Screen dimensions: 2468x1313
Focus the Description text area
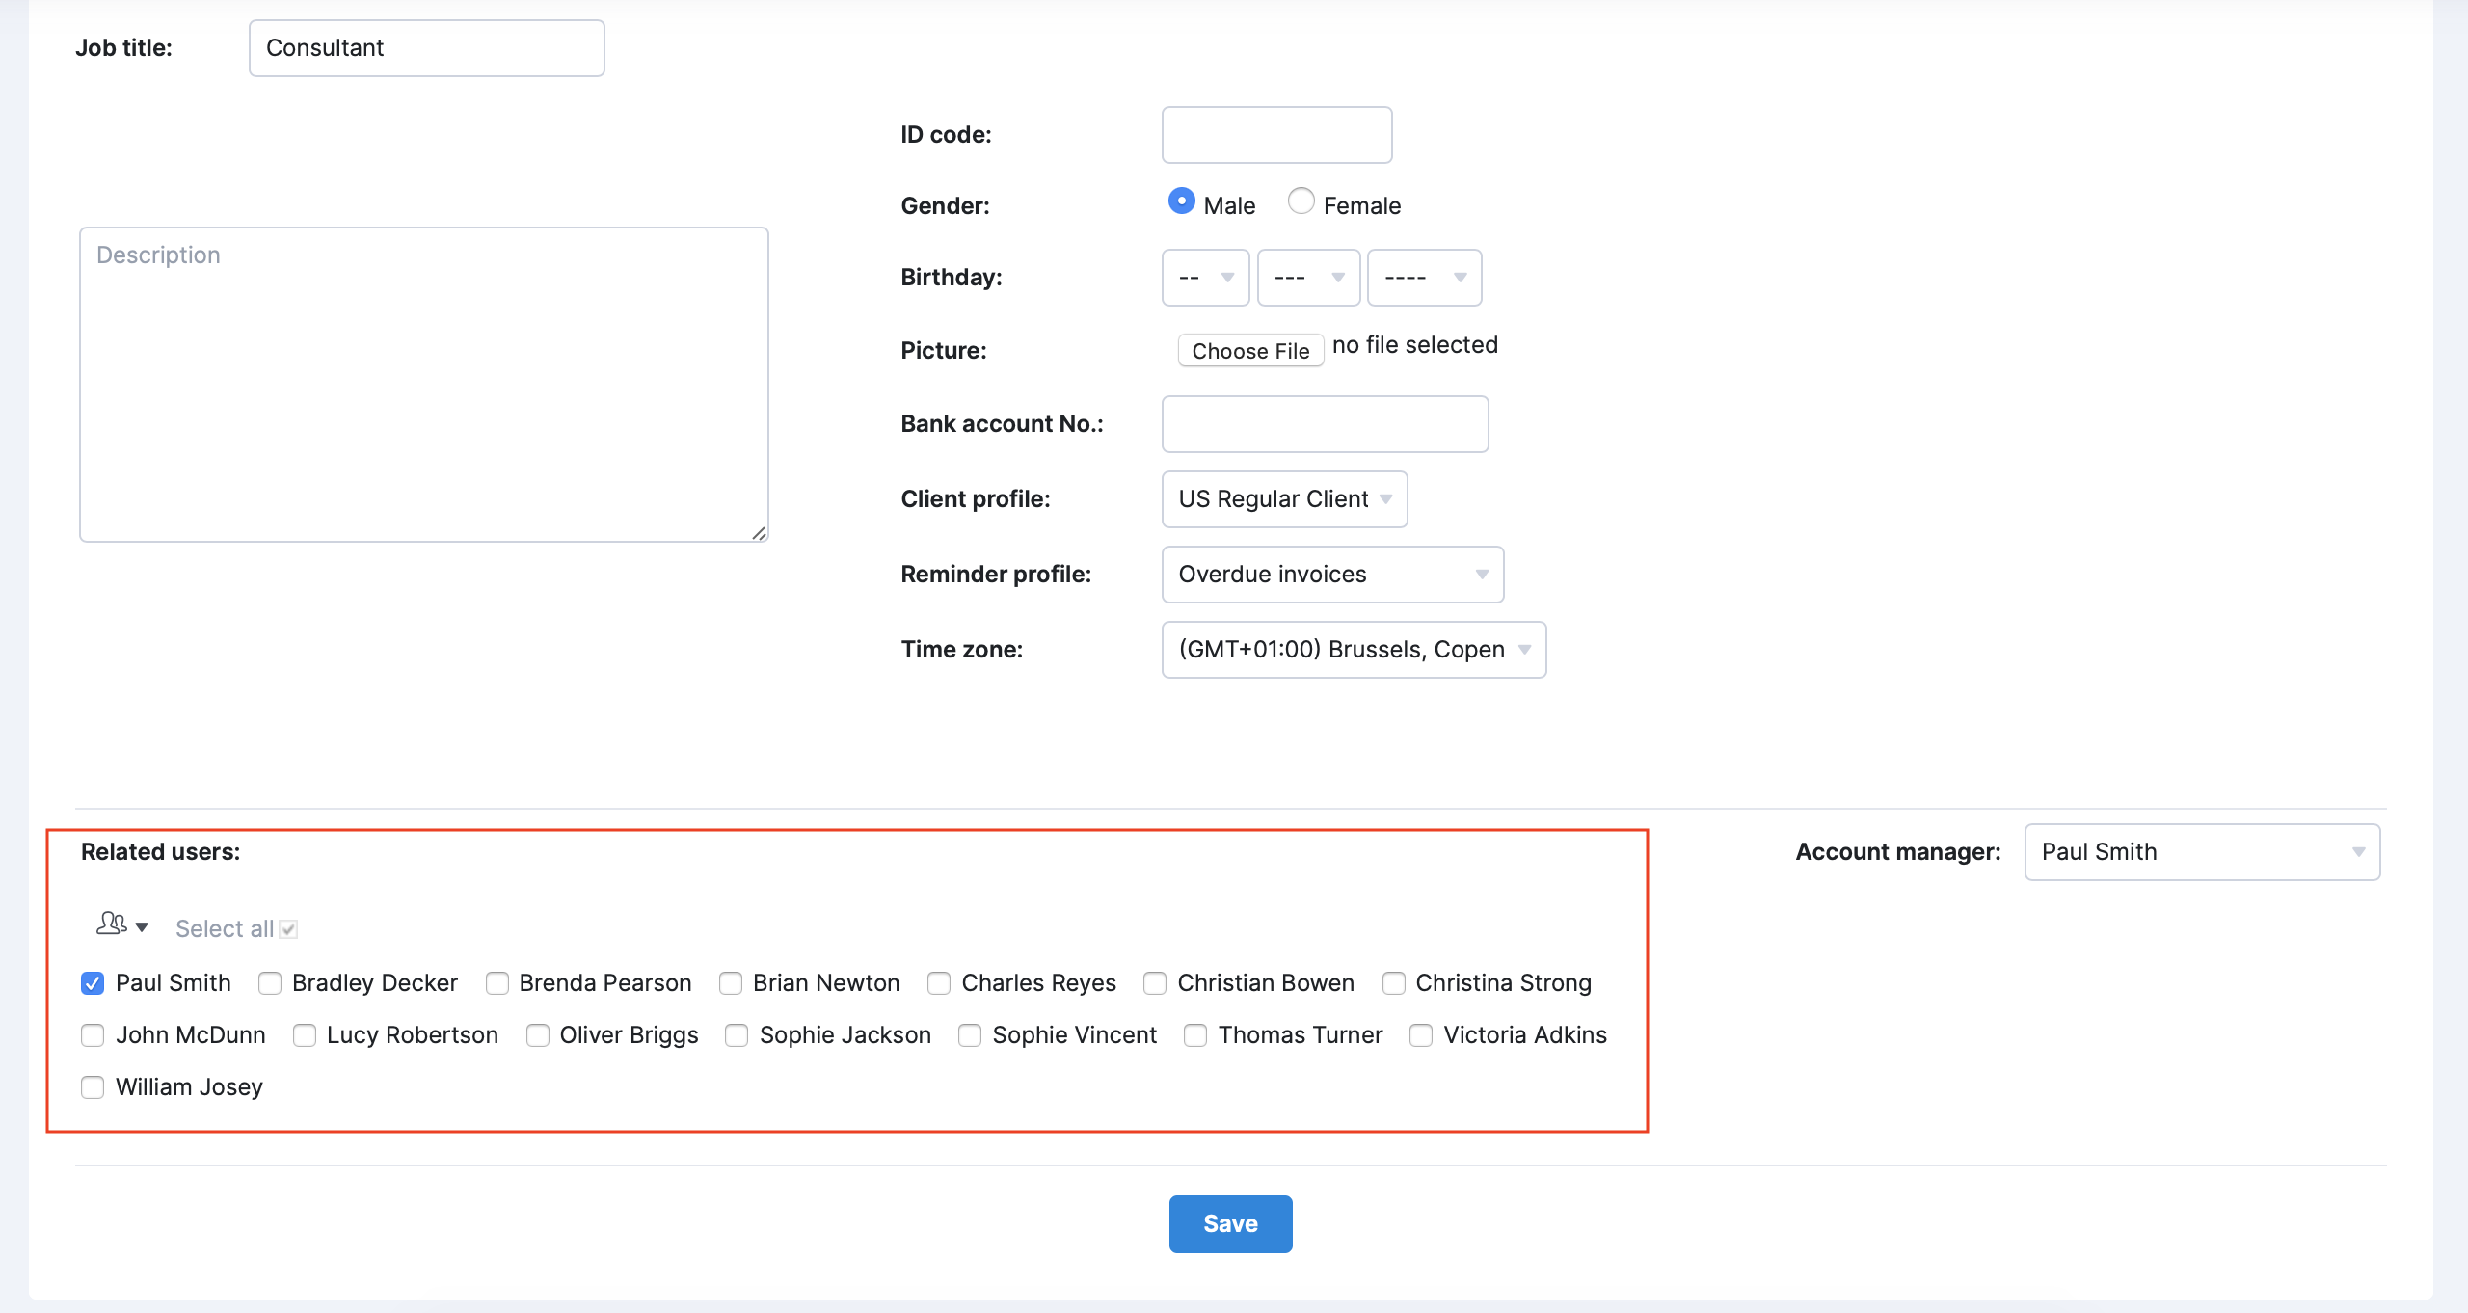point(424,386)
